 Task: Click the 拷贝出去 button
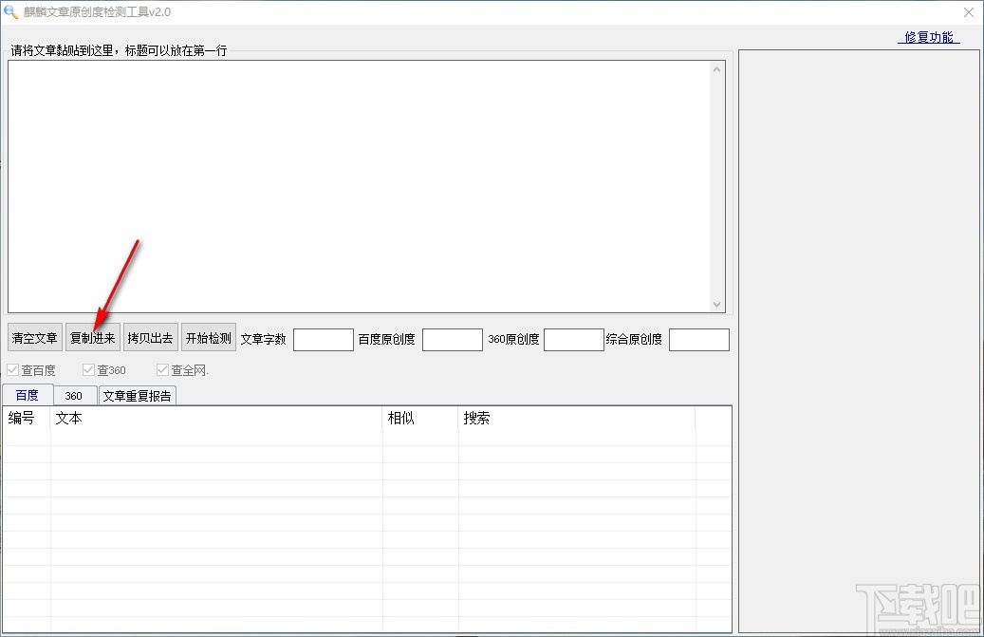pos(151,338)
